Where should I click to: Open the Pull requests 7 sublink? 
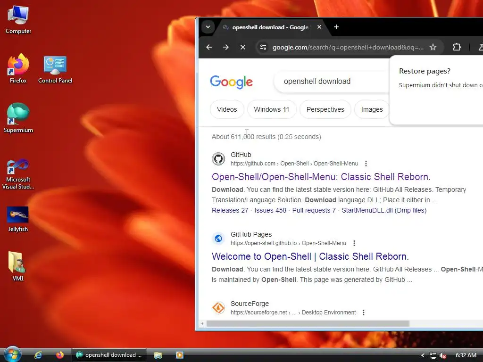(314, 210)
